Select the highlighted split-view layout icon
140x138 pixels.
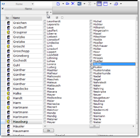tap(99, 4)
